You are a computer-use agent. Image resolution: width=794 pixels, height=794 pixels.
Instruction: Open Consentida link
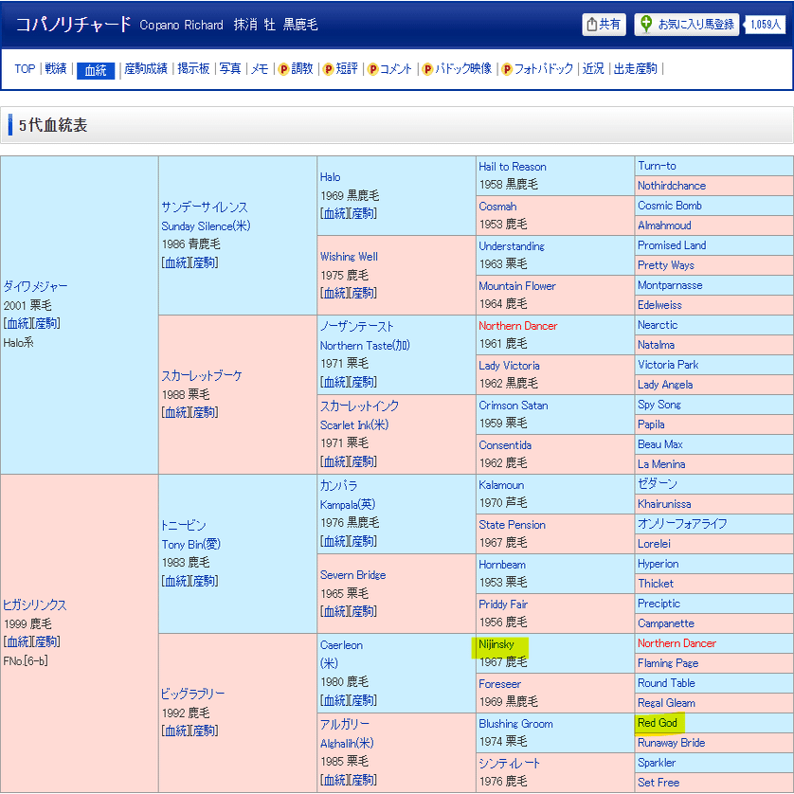coord(505,445)
